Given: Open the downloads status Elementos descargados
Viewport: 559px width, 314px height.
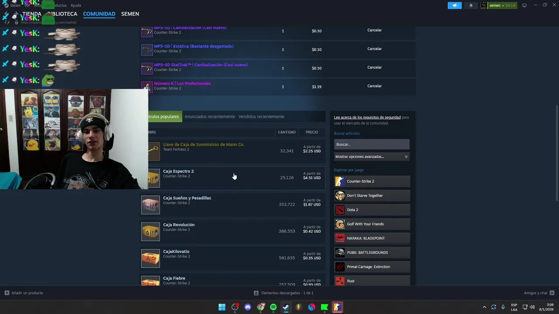Looking at the screenshot, I should click(283, 293).
